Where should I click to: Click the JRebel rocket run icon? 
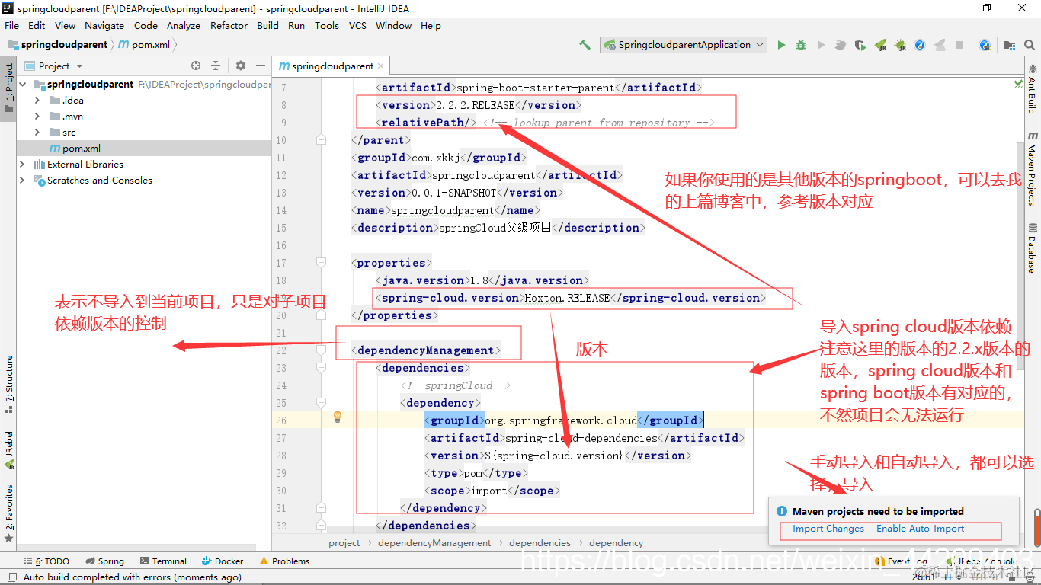click(x=880, y=45)
